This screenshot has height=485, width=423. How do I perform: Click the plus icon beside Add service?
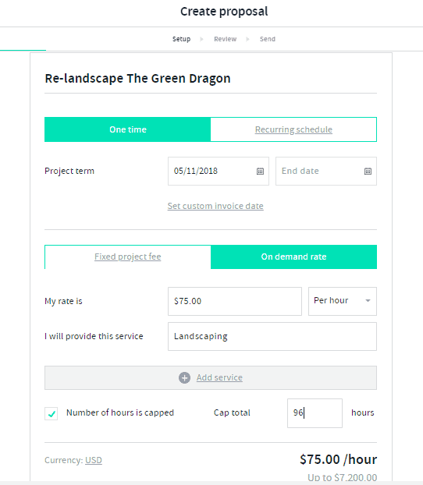[x=184, y=377]
